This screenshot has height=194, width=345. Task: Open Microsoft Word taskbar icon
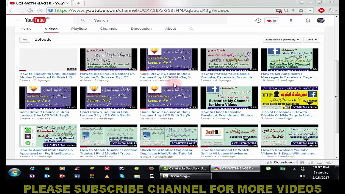click(77, 176)
